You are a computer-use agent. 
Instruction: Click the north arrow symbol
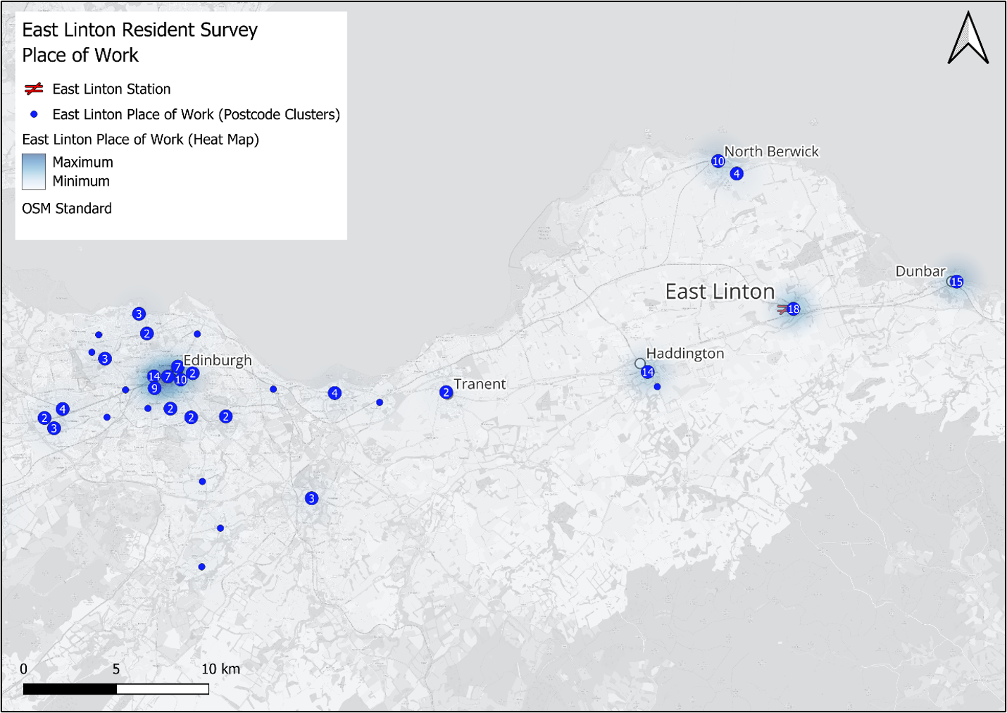coord(968,38)
